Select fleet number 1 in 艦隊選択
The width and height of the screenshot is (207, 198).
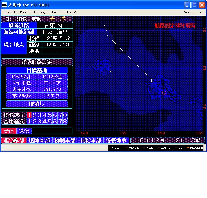29,115
